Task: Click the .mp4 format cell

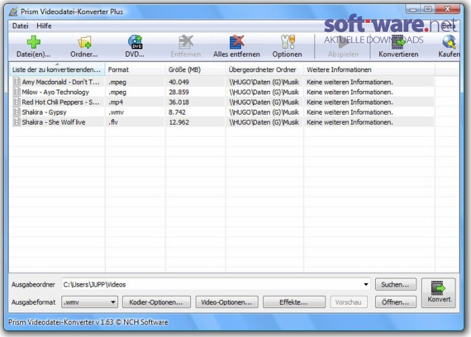Action: coord(116,102)
